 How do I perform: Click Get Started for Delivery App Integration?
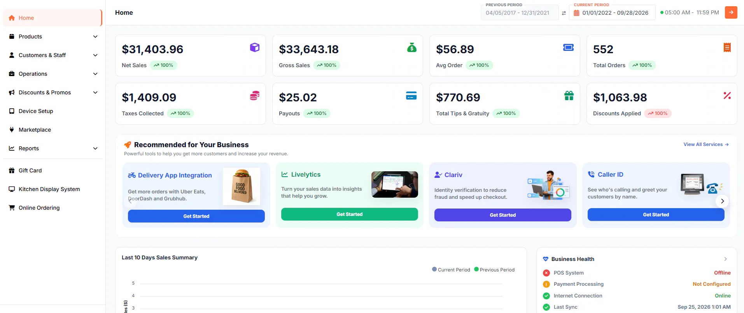click(196, 216)
